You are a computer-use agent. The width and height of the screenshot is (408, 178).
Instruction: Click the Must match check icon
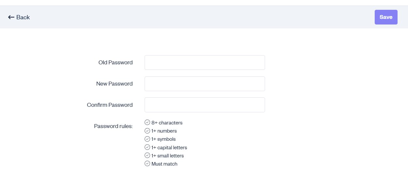[147, 164]
